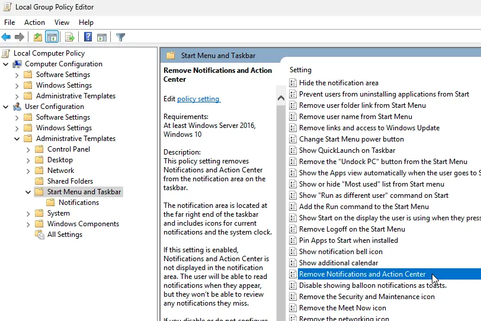This screenshot has width=481, height=321.
Task: Select the Notifications folder in the tree
Action: click(x=79, y=203)
